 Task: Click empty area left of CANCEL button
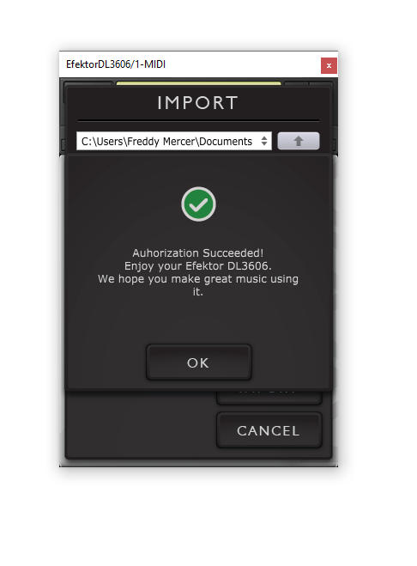pyautogui.click(x=142, y=426)
